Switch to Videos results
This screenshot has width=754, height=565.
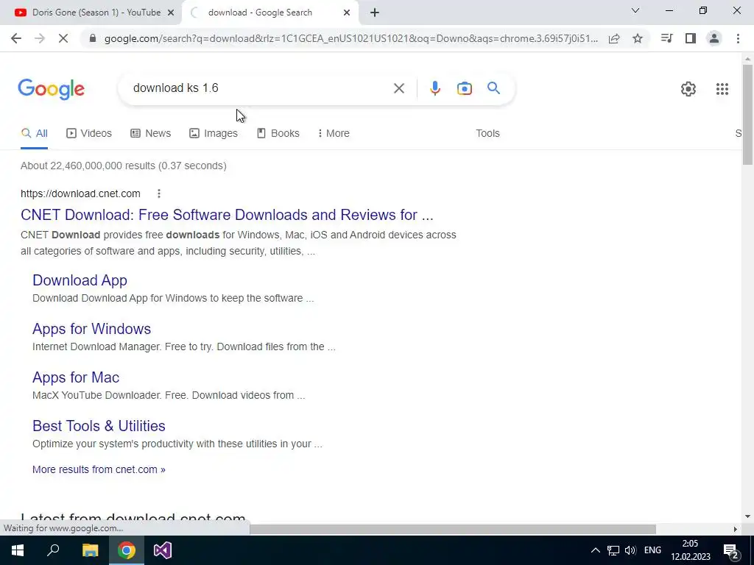89,134
